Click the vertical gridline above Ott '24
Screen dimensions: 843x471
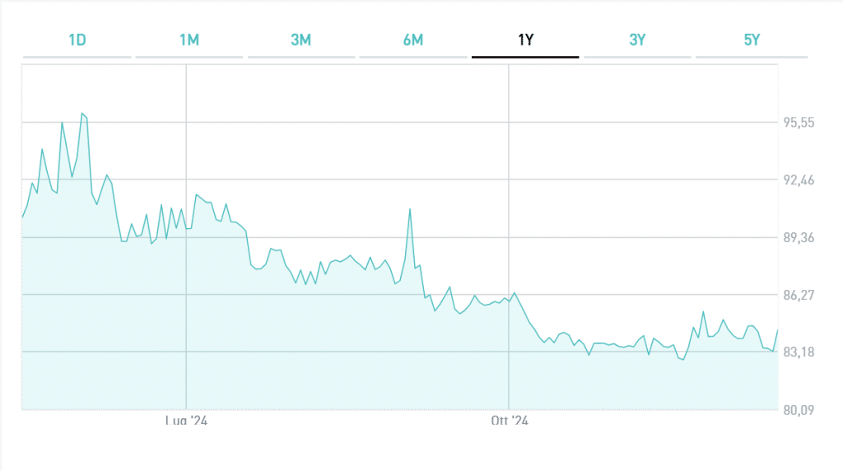(509, 165)
